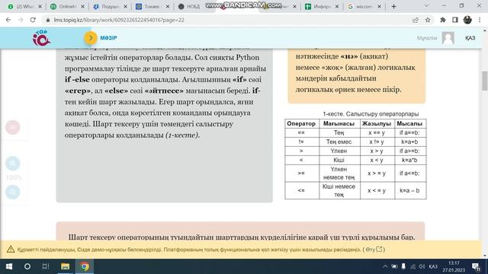Screen dimensions: 488x274
Task: Close the wix.com tab
Action: [x=380, y=6]
